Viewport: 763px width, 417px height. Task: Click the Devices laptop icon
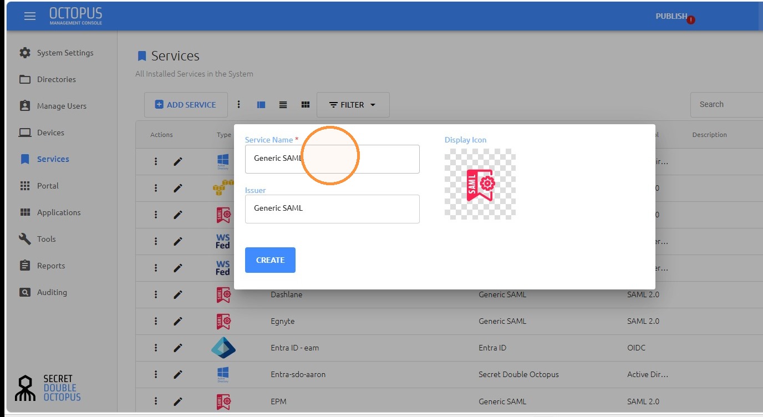[25, 133]
